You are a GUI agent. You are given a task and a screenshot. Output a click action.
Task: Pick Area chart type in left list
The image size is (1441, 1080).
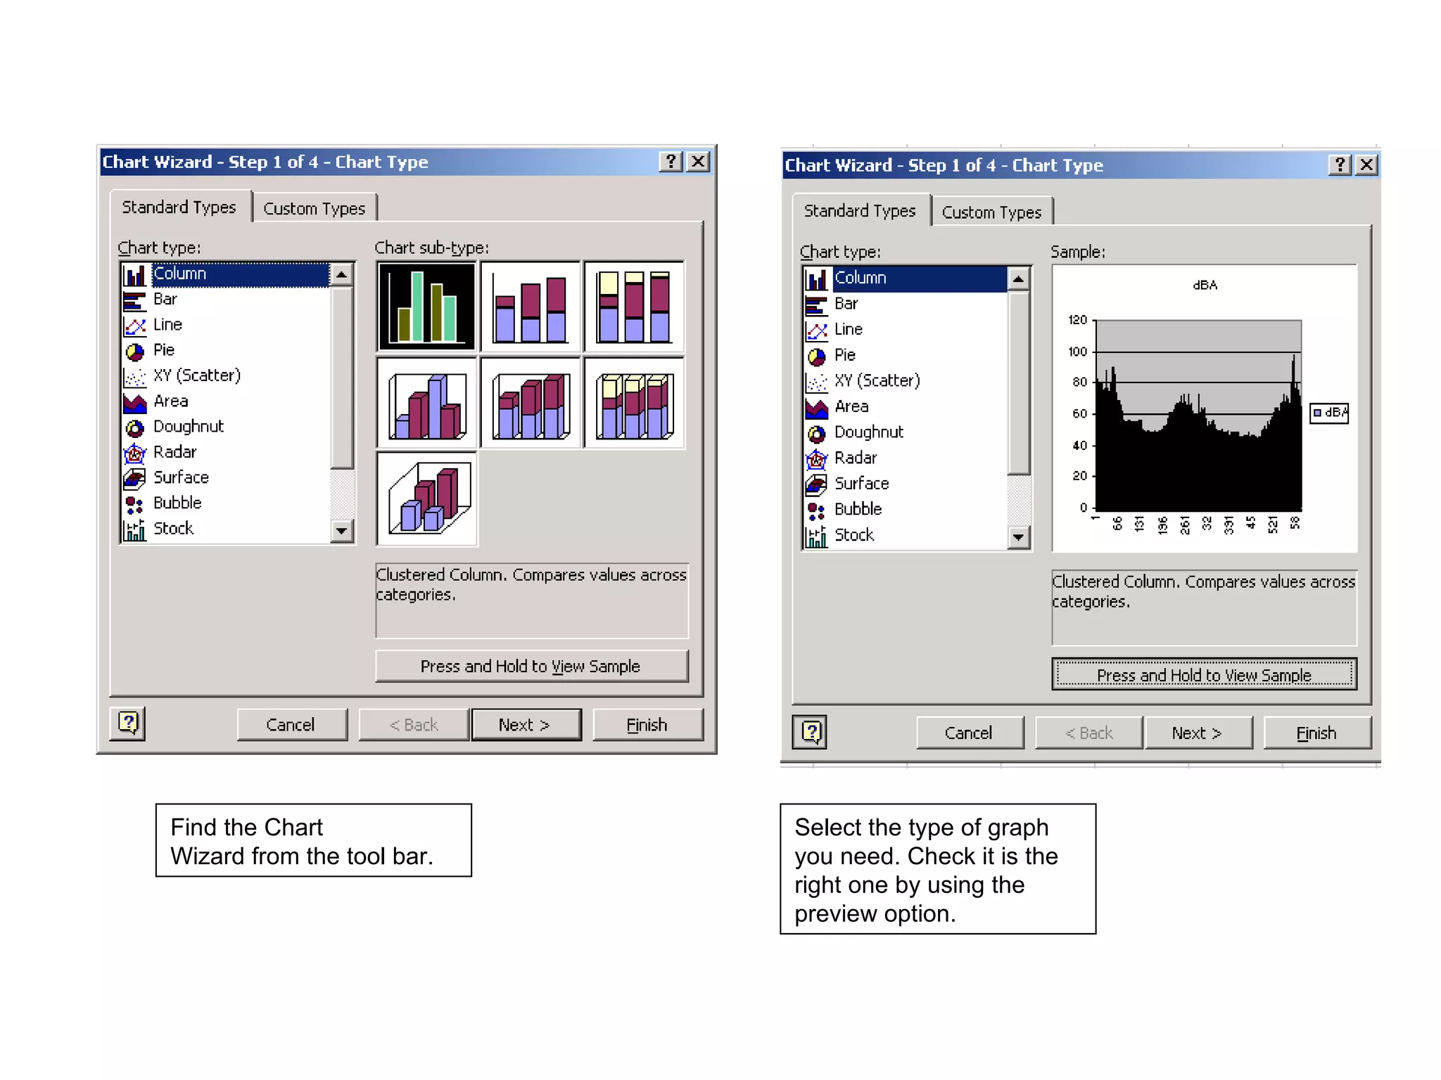[x=170, y=401]
